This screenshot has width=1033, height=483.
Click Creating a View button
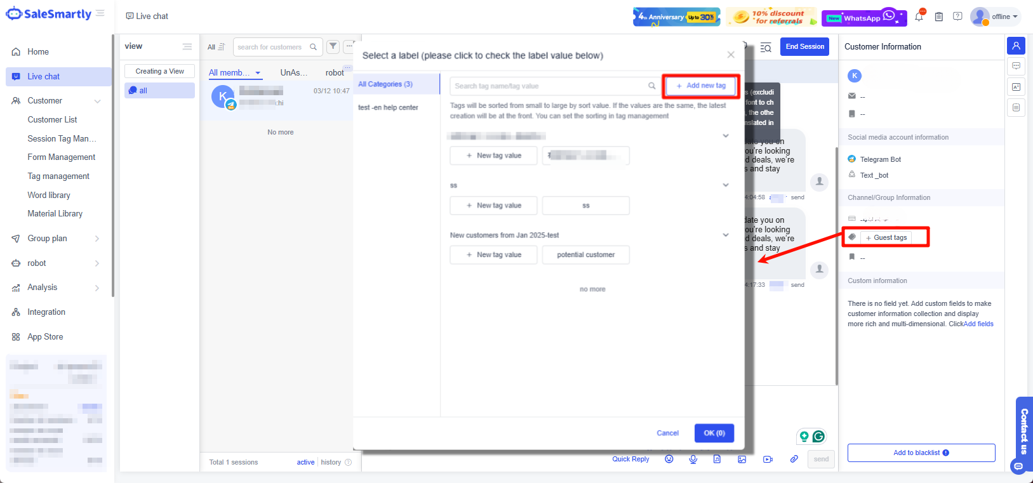(x=159, y=71)
